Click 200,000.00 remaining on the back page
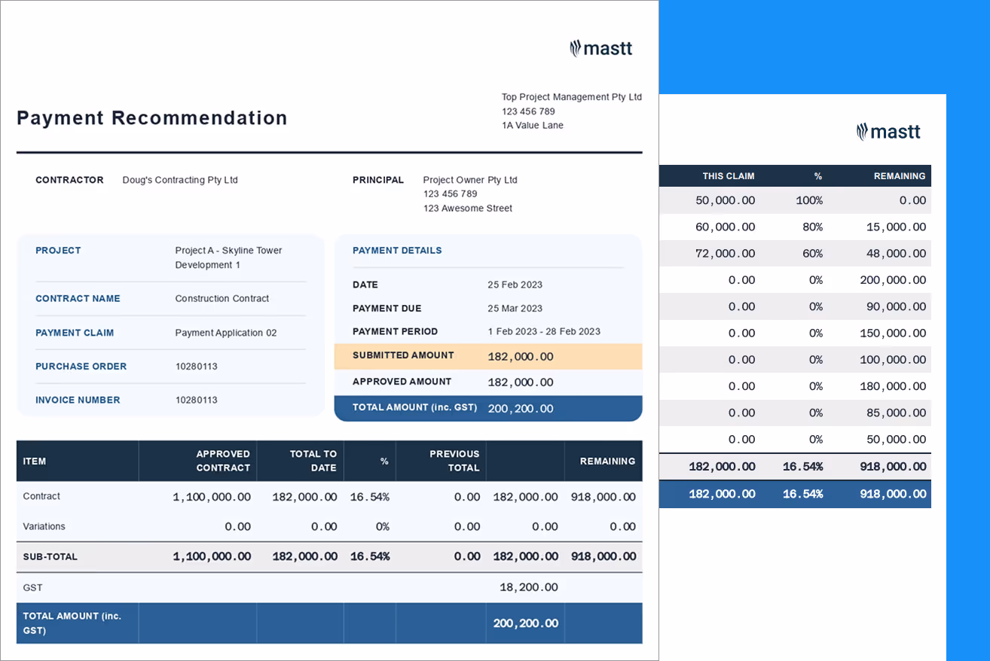Image resolution: width=990 pixels, height=661 pixels. (x=894, y=280)
